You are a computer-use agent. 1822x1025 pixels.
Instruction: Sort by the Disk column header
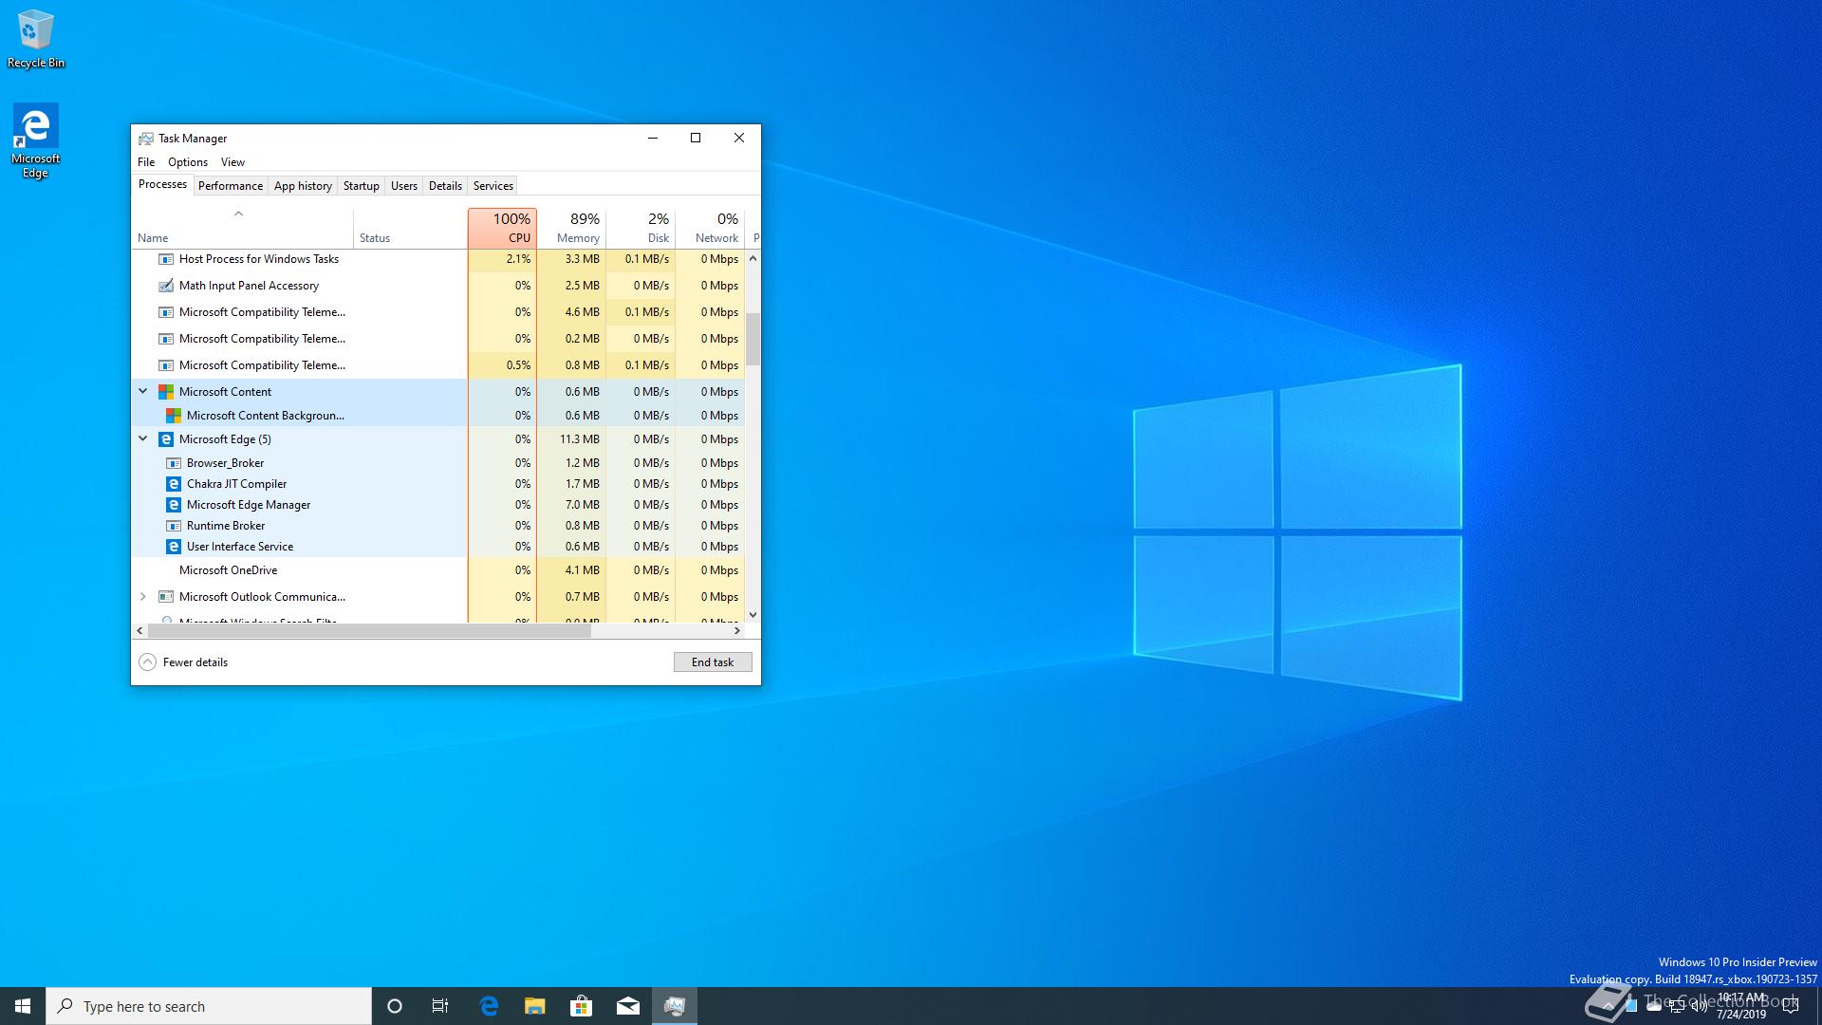[641, 228]
